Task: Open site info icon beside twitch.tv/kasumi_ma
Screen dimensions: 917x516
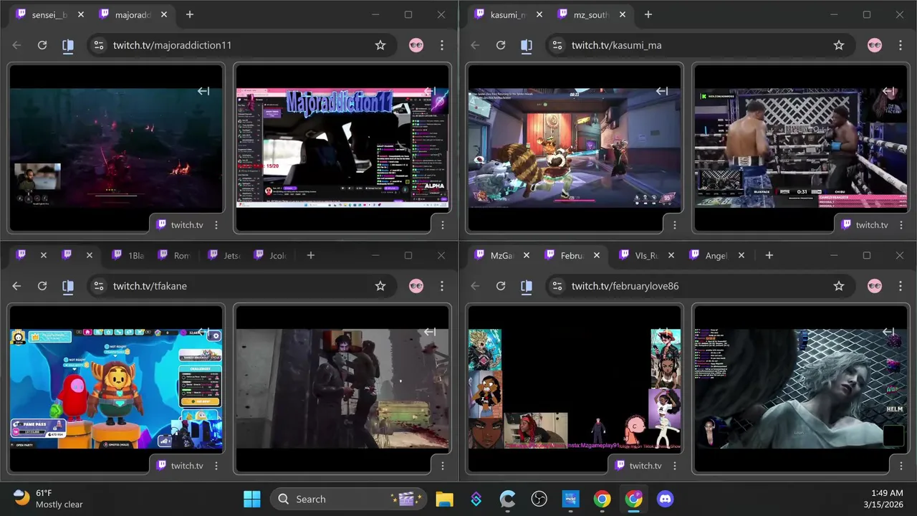Action: click(557, 45)
